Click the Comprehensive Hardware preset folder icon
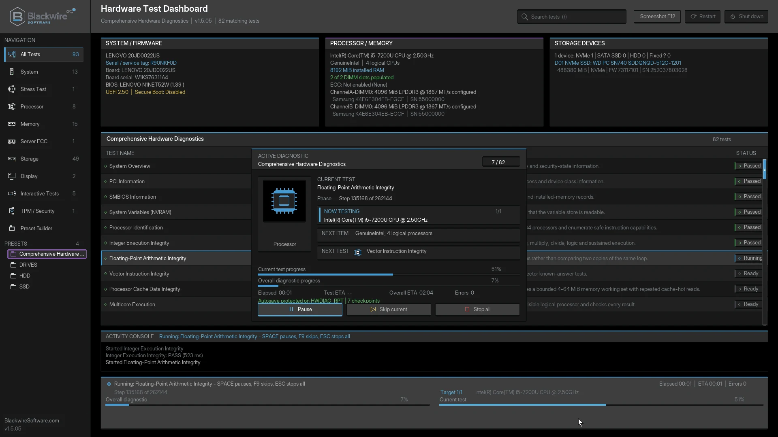Screen dimensions: 778x437 pyautogui.click(x=13, y=254)
